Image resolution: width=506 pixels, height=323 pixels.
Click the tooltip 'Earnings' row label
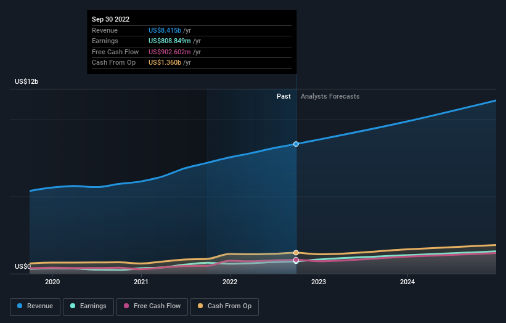[105, 41]
